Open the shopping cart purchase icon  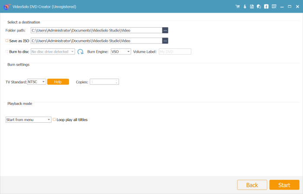238,6
